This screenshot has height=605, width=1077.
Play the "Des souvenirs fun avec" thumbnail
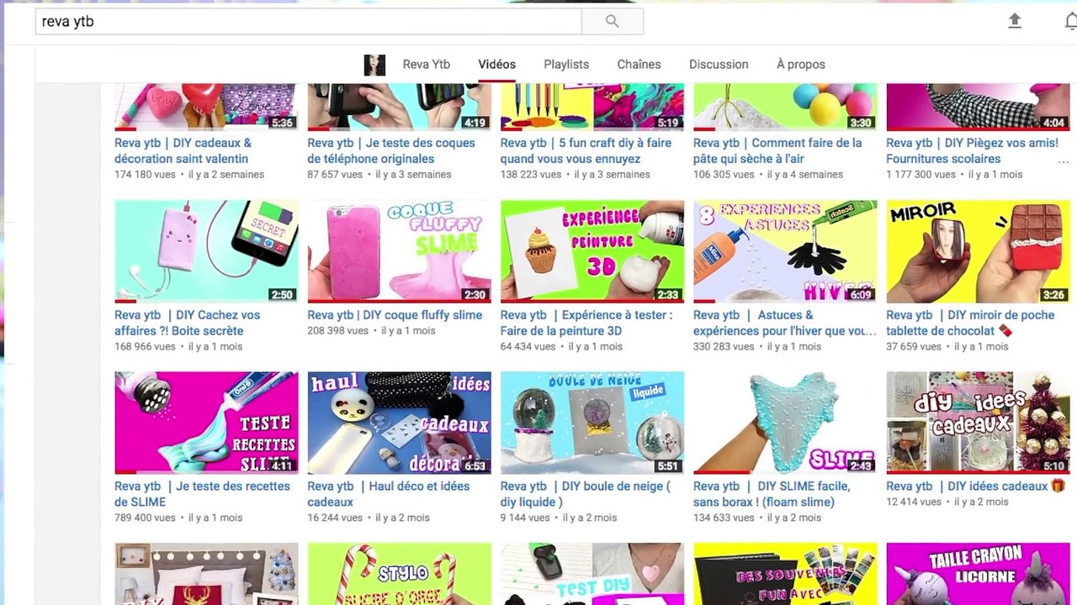[785, 574]
